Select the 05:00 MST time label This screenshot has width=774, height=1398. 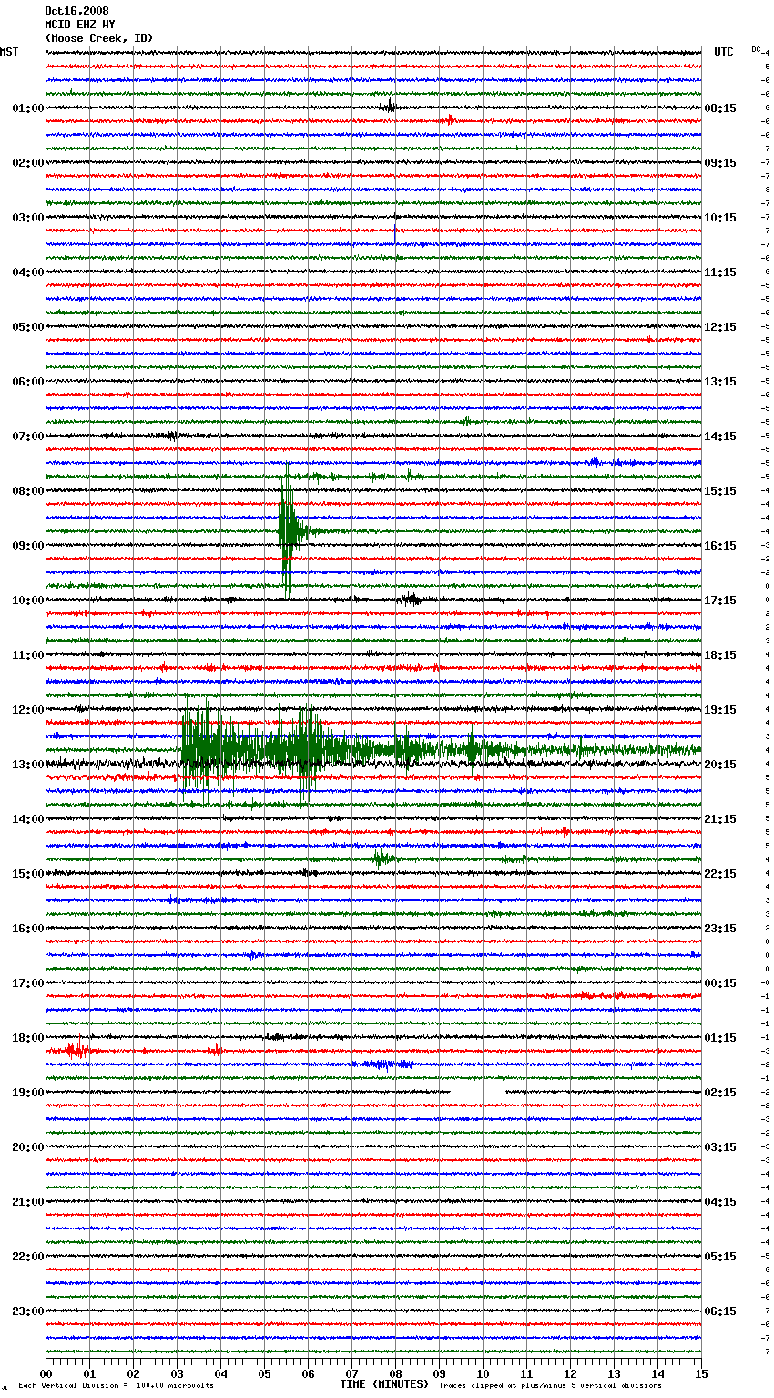(x=28, y=327)
